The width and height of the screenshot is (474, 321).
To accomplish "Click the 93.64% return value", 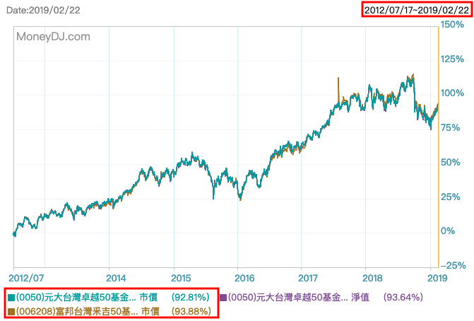I will tap(403, 298).
